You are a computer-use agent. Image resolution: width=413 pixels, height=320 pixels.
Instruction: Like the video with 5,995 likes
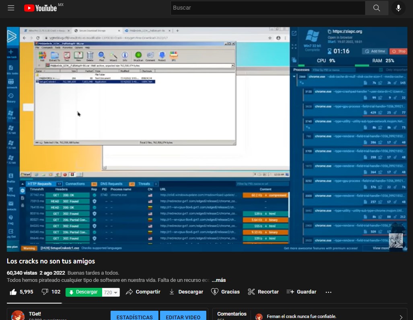(21, 292)
